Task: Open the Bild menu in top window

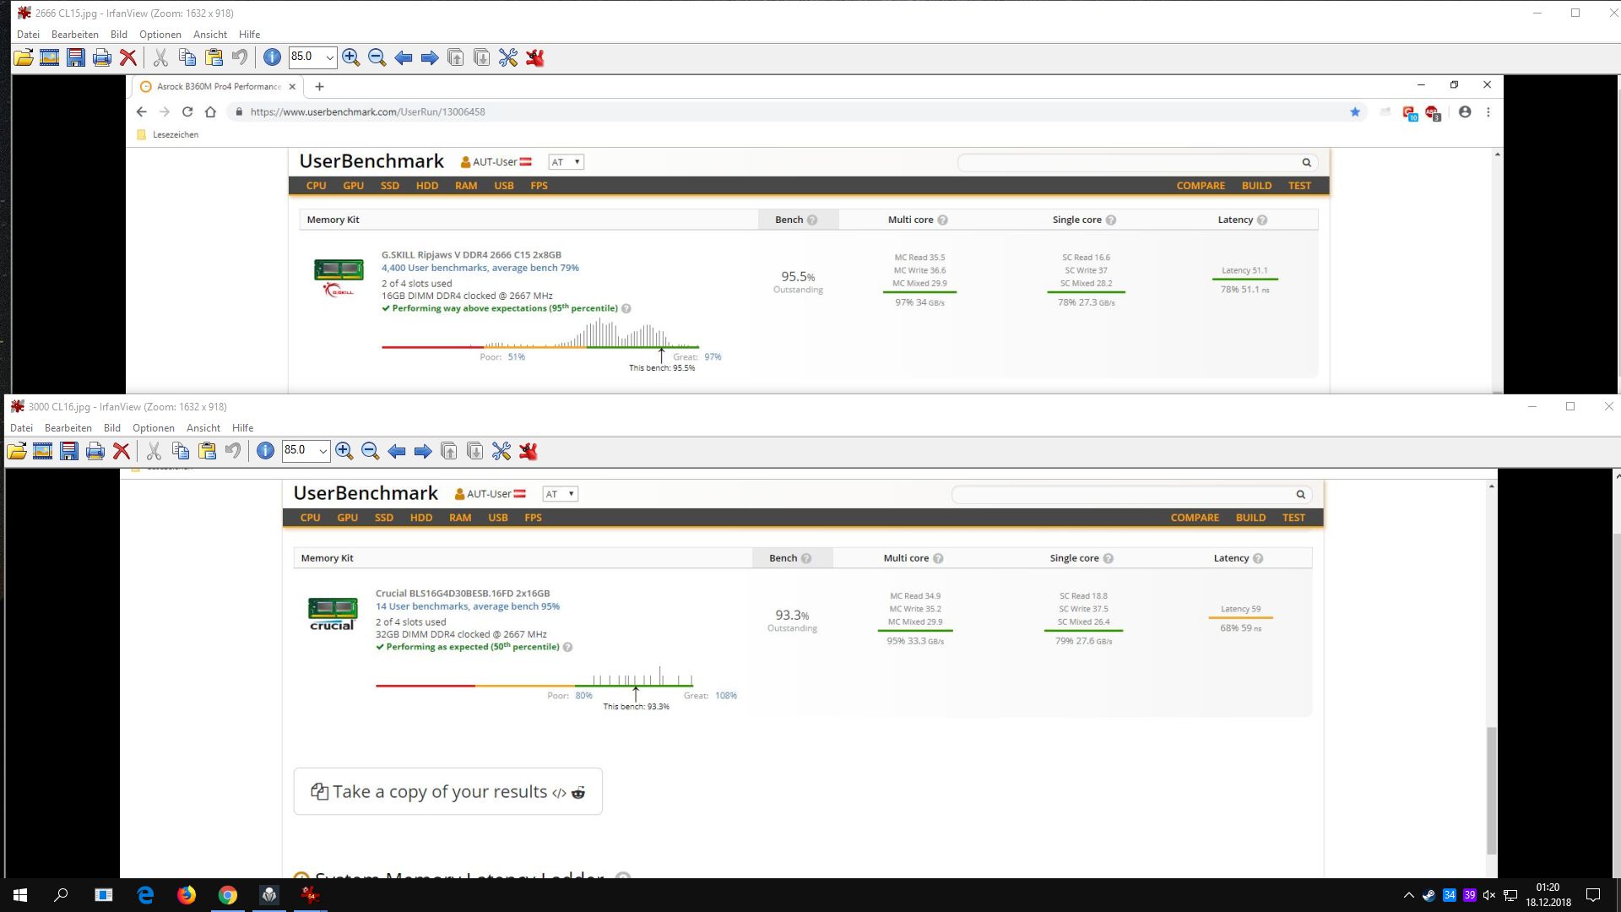Action: point(119,35)
